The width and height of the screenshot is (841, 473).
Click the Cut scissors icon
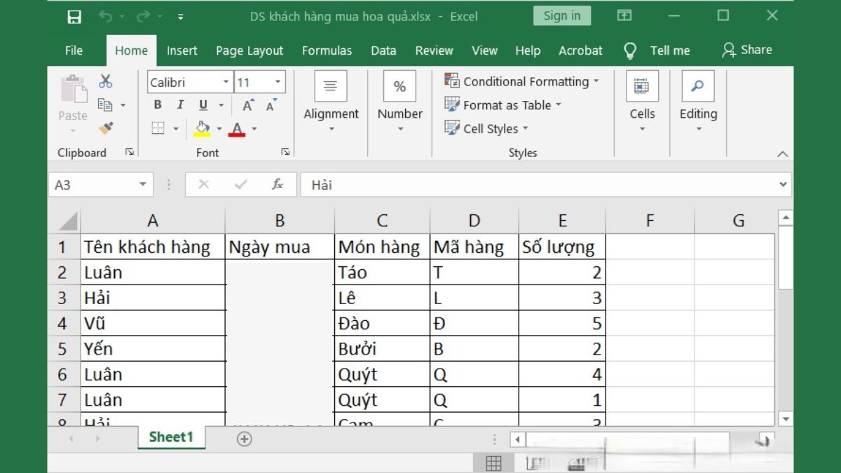click(x=106, y=81)
